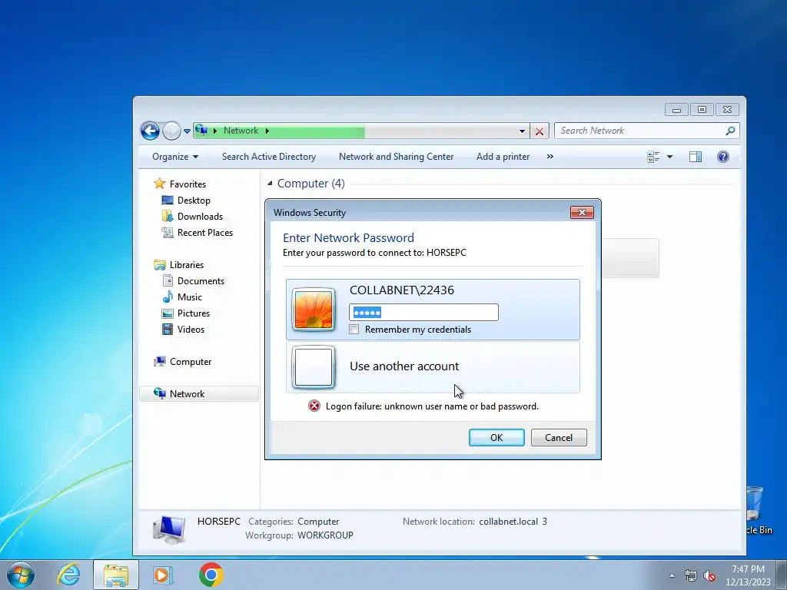Select Favorites in navigation pane

[188, 184]
